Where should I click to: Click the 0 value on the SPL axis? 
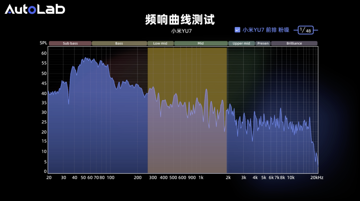[45, 171]
